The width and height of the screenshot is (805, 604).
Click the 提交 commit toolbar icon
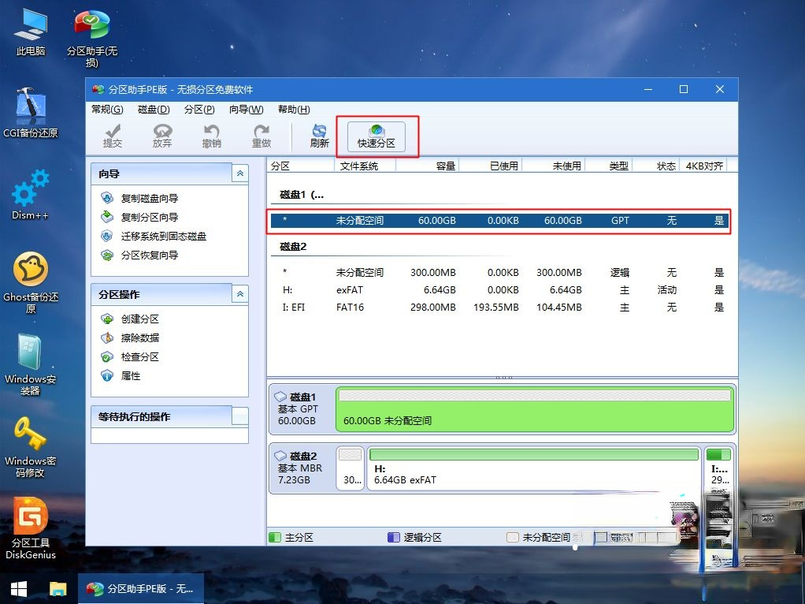tap(113, 136)
